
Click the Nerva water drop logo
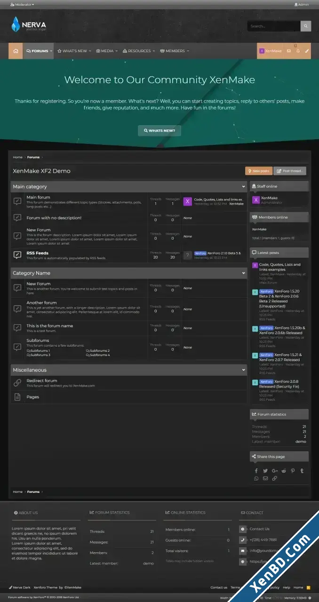point(16,24)
